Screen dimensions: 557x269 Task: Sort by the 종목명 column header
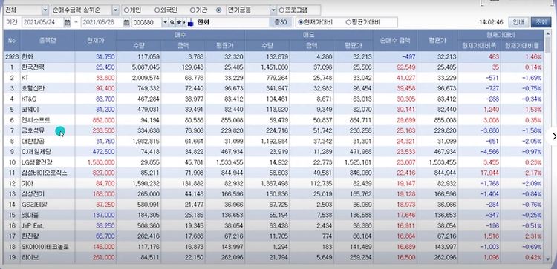48,41
